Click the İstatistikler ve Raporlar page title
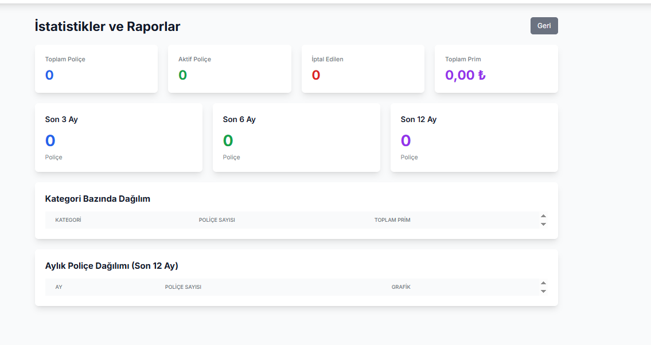This screenshot has height=345, width=651. click(107, 26)
